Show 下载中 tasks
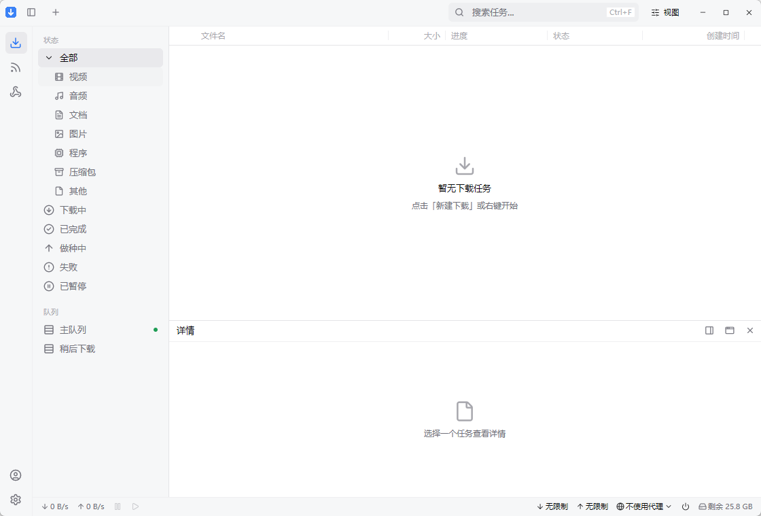This screenshot has width=761, height=516. 101,210
